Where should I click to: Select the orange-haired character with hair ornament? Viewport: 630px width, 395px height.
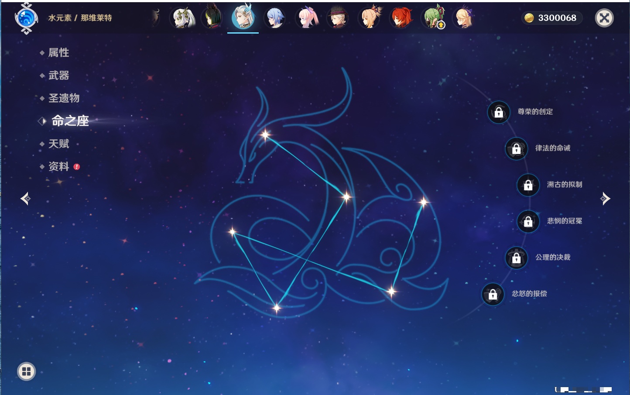(370, 17)
